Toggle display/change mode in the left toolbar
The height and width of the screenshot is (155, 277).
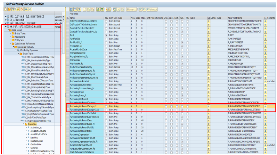pos(13,9)
